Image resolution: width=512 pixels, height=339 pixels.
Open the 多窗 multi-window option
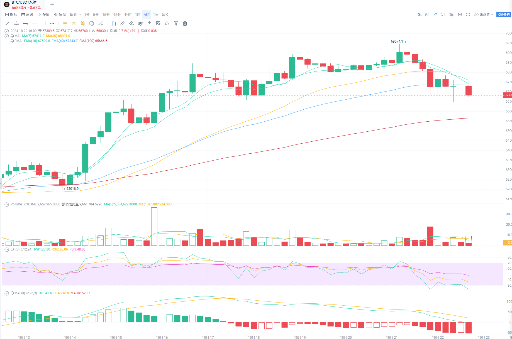click(43, 14)
